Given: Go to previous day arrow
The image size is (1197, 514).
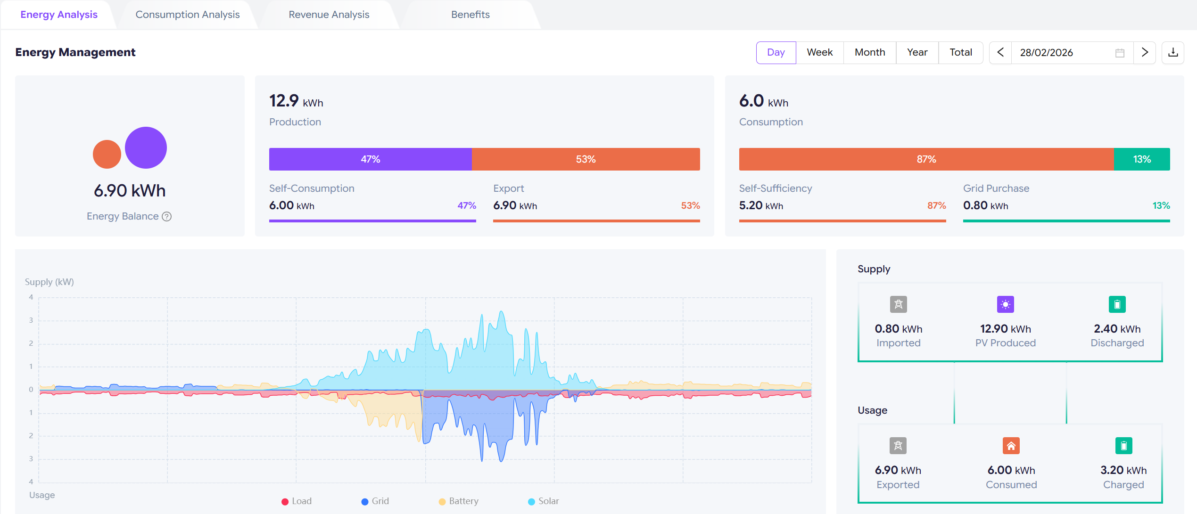Looking at the screenshot, I should click(x=1000, y=52).
